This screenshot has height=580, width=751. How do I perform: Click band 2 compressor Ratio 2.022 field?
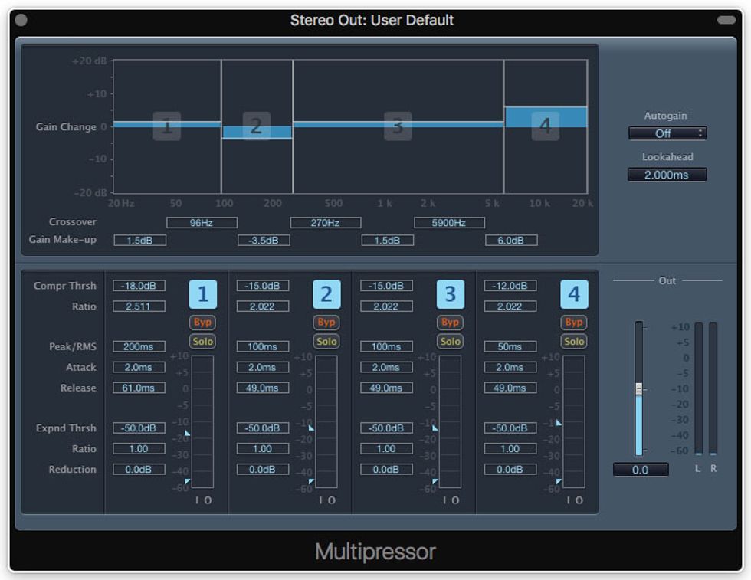click(263, 306)
